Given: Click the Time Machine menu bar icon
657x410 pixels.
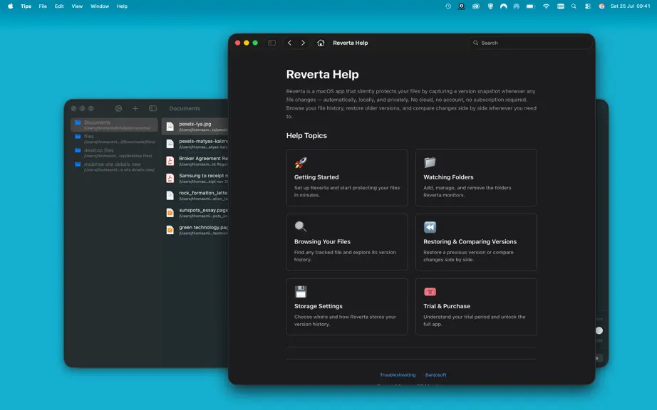Looking at the screenshot, I should (x=448, y=6).
